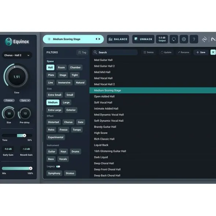The height and width of the screenshot is (216, 216).
Task: Close the preset browser panel
Action: coord(213,52)
